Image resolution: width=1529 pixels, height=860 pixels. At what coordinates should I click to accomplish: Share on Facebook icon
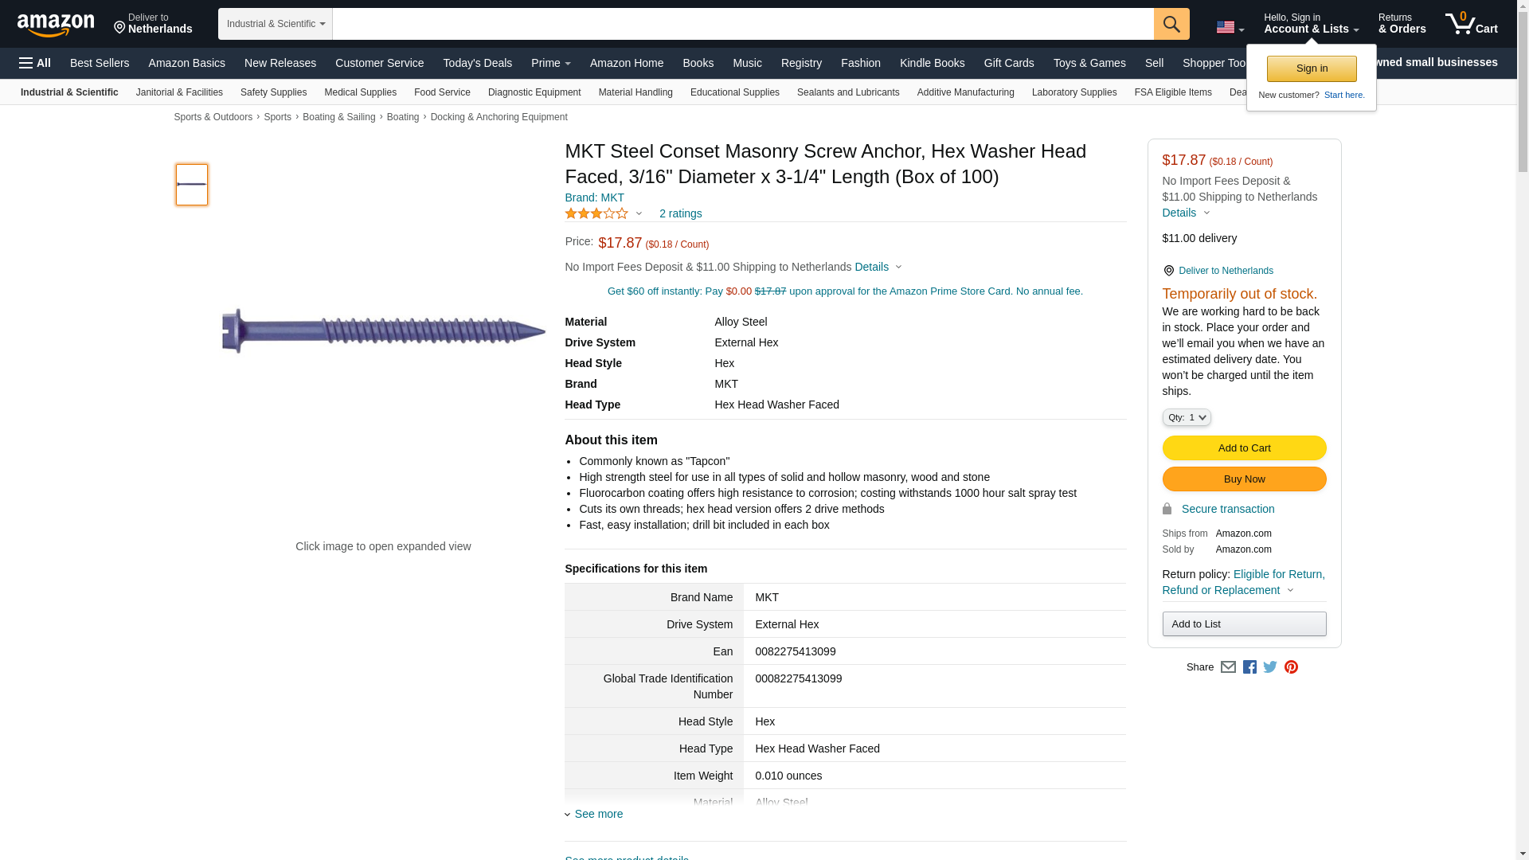[1249, 667]
